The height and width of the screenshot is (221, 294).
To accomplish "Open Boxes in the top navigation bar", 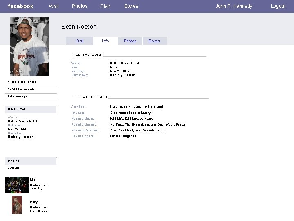I will click(131, 6).
